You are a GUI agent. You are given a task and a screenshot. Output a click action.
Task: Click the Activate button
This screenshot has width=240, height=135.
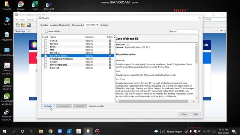[x=48, y=106]
